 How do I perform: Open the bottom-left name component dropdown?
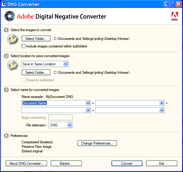coord(88,110)
